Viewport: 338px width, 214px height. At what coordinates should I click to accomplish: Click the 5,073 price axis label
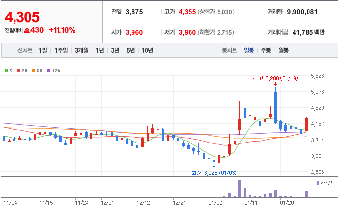[x=318, y=92]
